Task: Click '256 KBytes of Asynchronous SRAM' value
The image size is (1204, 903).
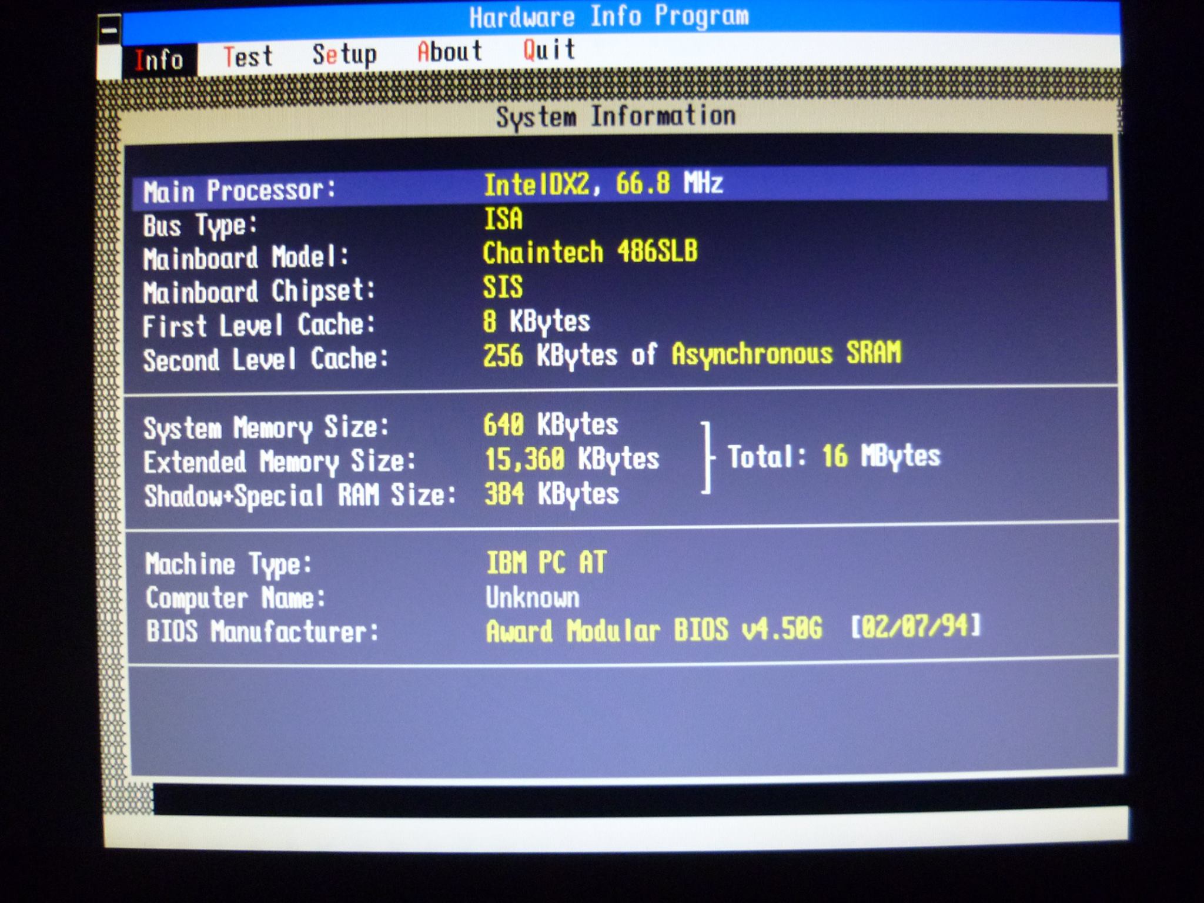Action: pos(692,354)
